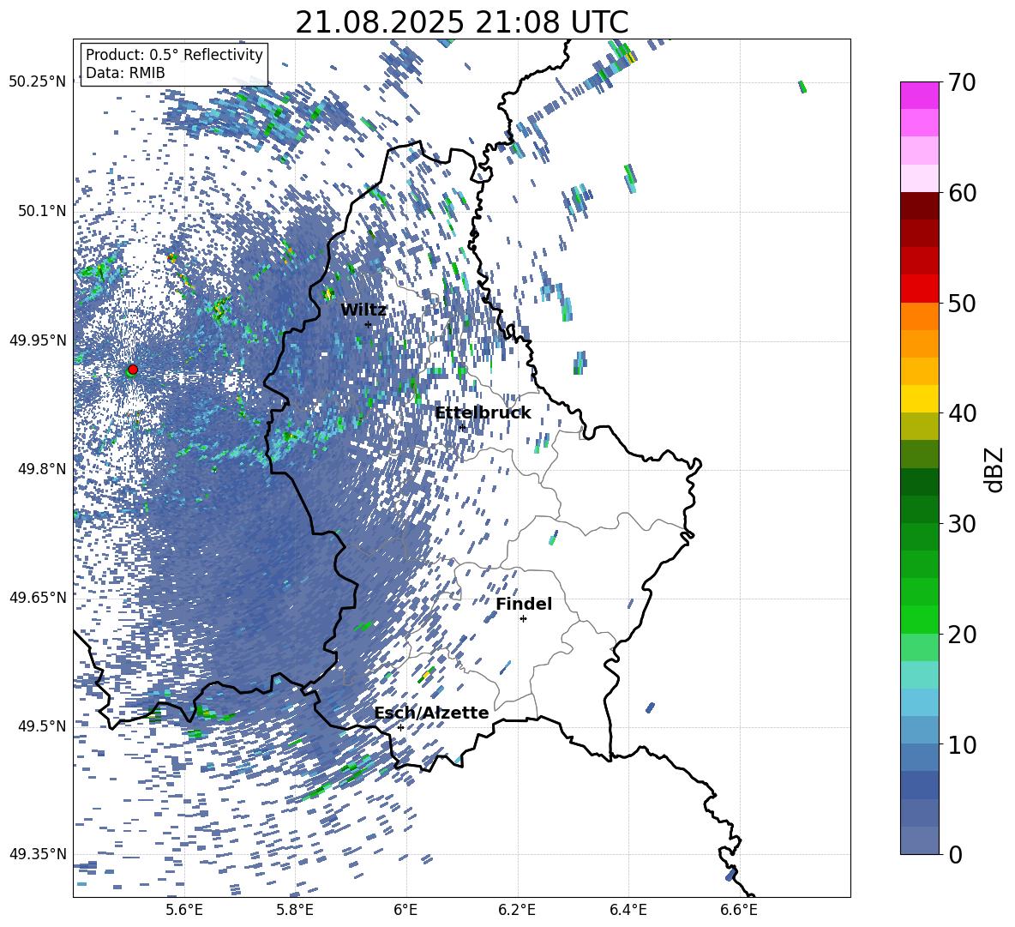Screen dimensions: 1015x927
Task: Click the colorbar tick label 70
Action: pyautogui.click(x=962, y=82)
